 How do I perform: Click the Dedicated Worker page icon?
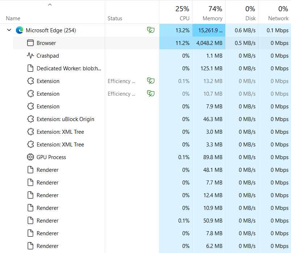click(30, 68)
